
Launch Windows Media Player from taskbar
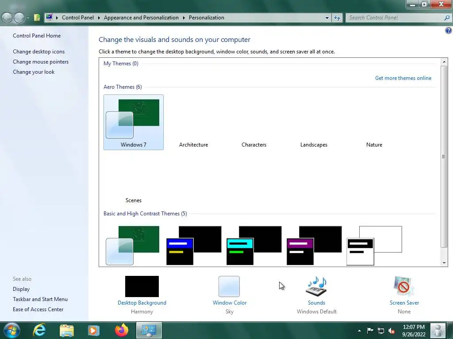pyautogui.click(x=93, y=330)
